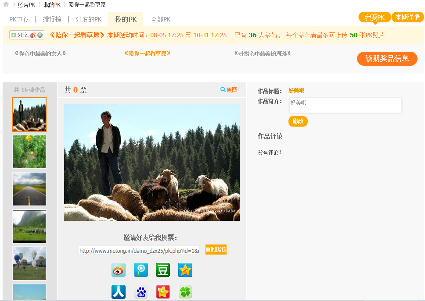Share to Renren blue 人 icon
This screenshot has width=425, height=301.
[119, 291]
